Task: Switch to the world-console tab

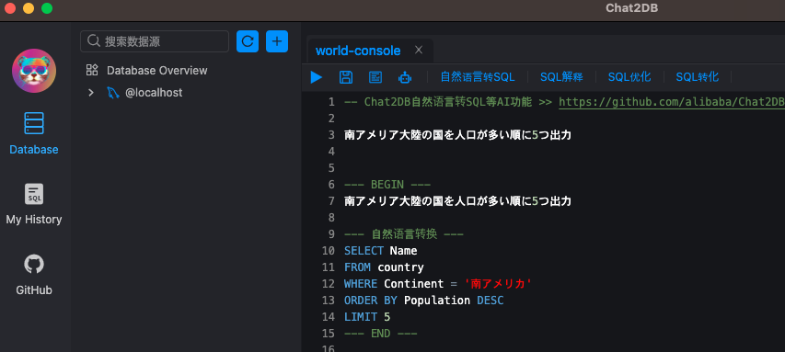Action: [358, 51]
